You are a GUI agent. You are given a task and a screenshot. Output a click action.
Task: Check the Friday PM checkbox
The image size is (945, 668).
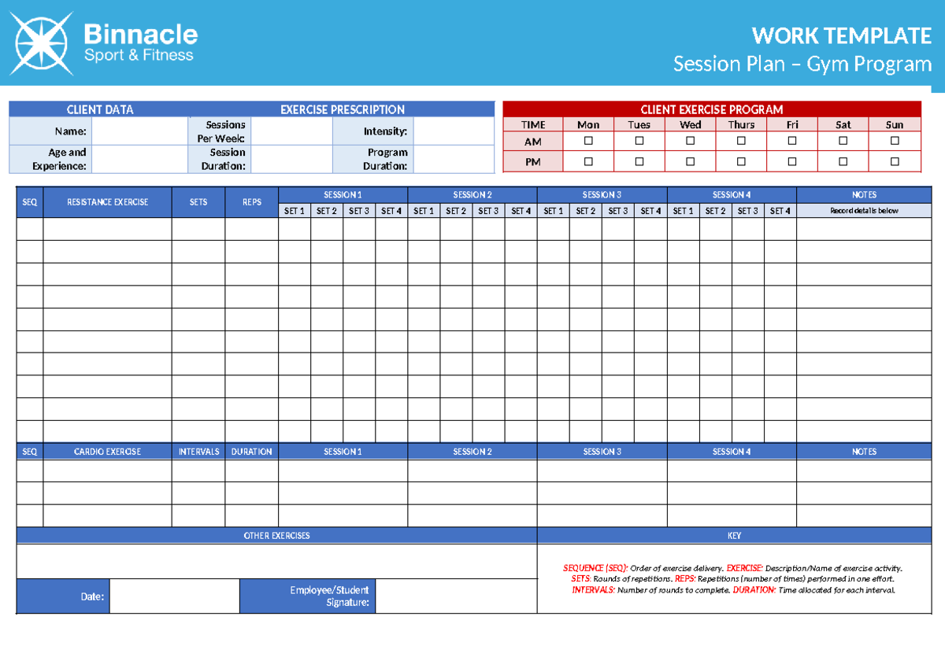[x=792, y=161]
